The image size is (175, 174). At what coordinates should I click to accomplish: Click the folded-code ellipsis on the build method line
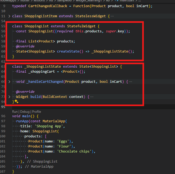point(92,97)
